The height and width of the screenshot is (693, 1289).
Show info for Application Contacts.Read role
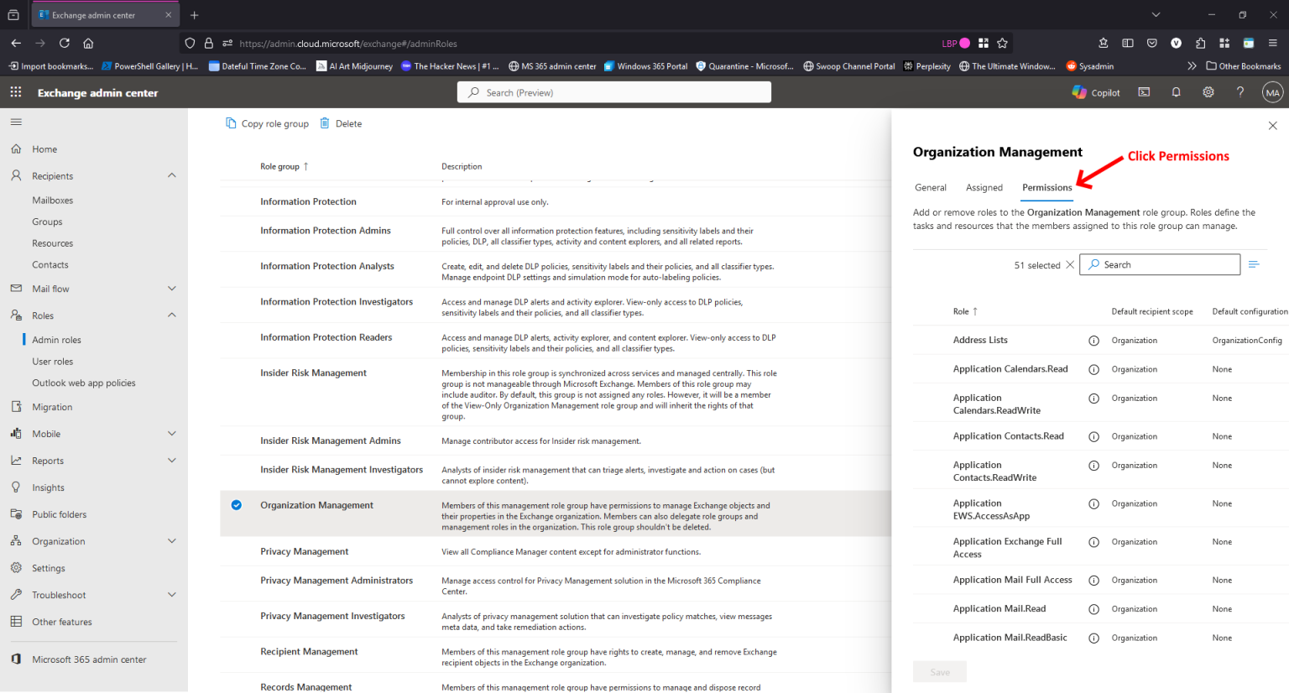click(x=1093, y=436)
